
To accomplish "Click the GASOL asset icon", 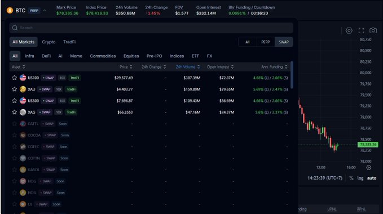I will [x=23, y=170].
